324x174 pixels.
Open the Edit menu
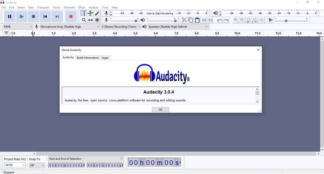tap(12, 7)
